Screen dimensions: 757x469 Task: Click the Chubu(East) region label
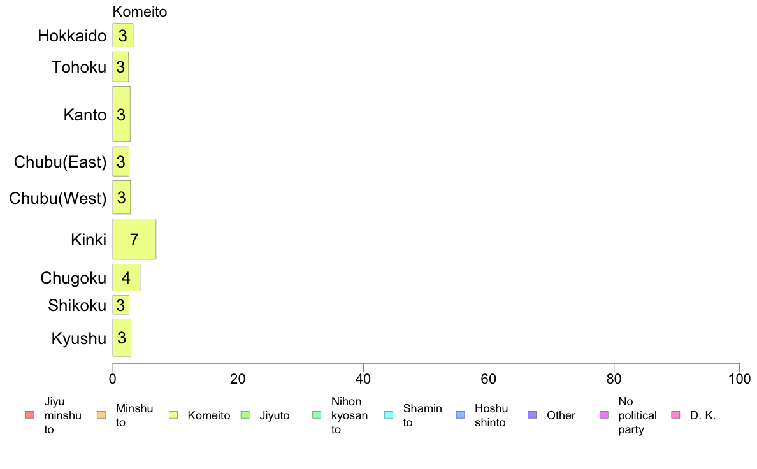click(60, 162)
